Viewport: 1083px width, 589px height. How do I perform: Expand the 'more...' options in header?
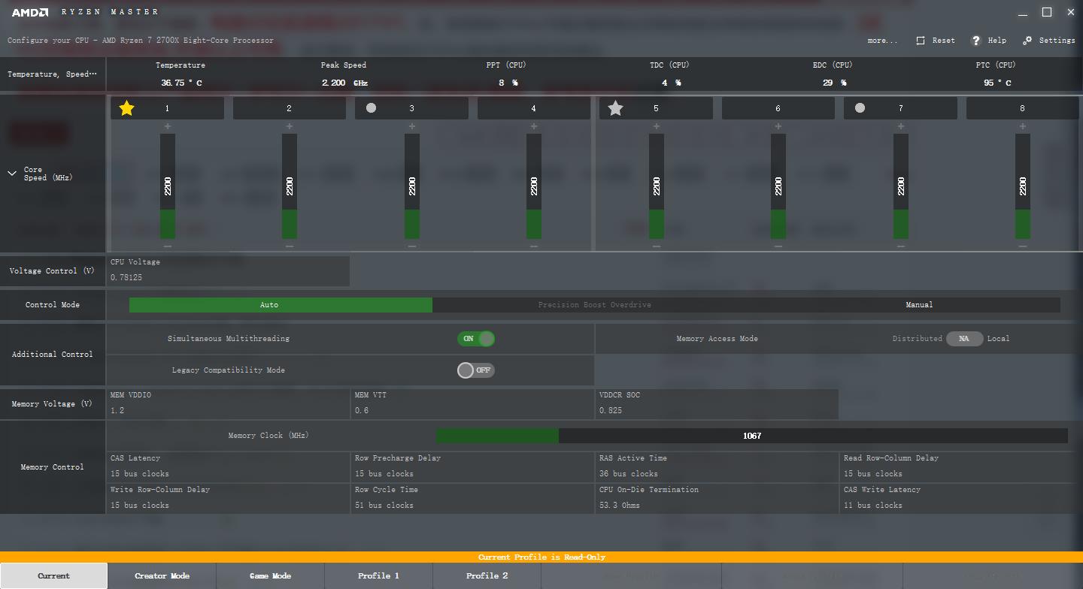882,41
